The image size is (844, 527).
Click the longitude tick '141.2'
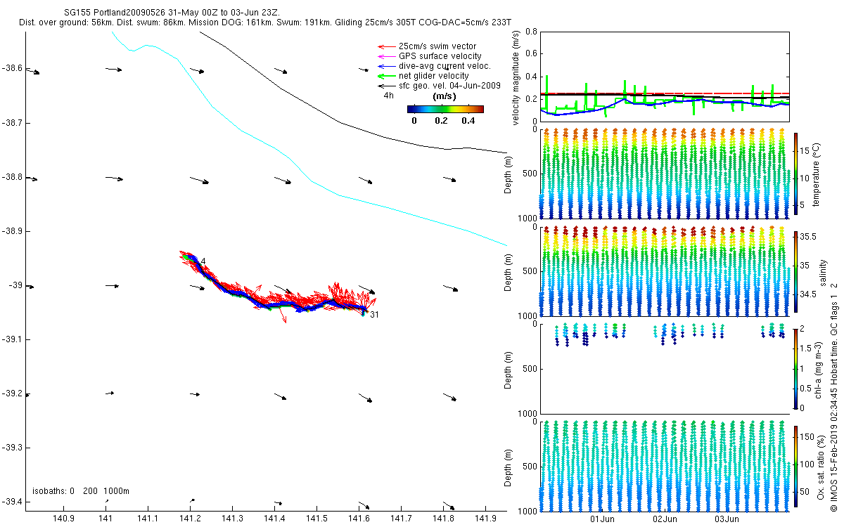tap(190, 519)
